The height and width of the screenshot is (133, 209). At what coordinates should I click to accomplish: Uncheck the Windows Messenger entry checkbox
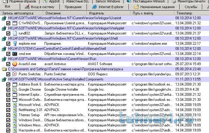(x=8, y=125)
